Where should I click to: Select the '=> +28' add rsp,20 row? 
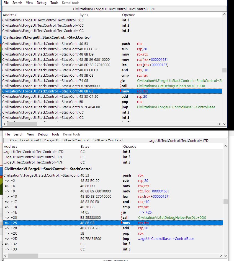point(113,228)
